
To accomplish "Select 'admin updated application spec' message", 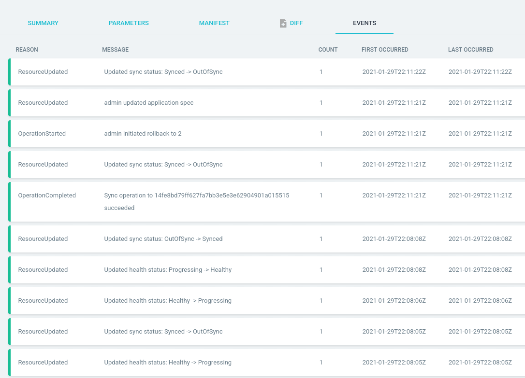I will point(149,103).
